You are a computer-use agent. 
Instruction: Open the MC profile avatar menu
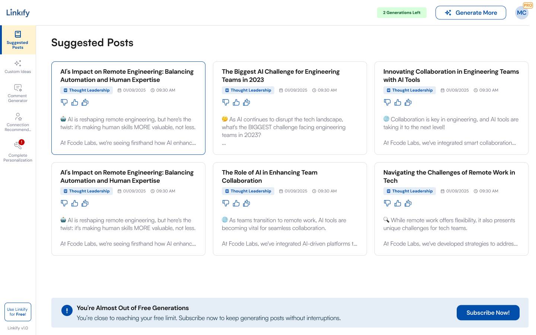(521, 13)
